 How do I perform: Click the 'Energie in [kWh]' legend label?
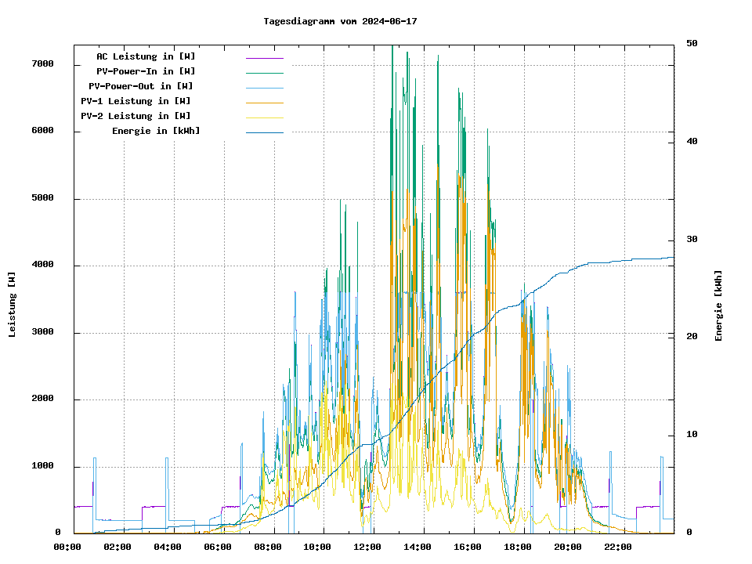156,131
